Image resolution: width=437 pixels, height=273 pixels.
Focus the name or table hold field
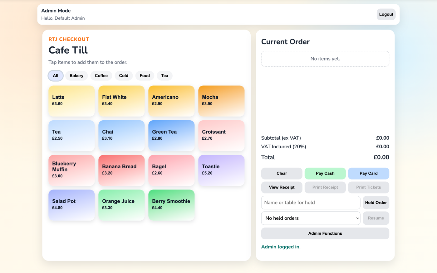311,203
